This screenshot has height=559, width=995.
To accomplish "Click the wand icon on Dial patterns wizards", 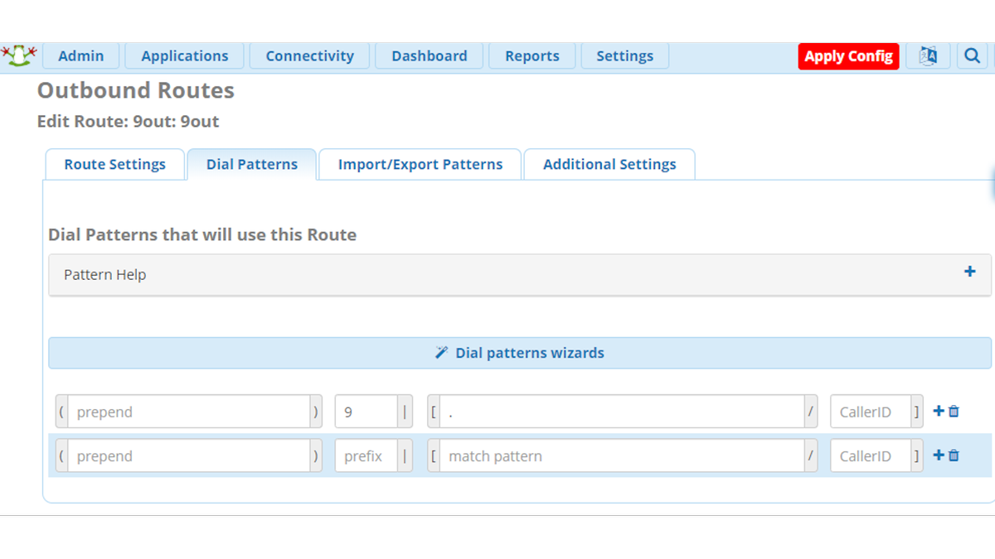I will pyautogui.click(x=440, y=352).
